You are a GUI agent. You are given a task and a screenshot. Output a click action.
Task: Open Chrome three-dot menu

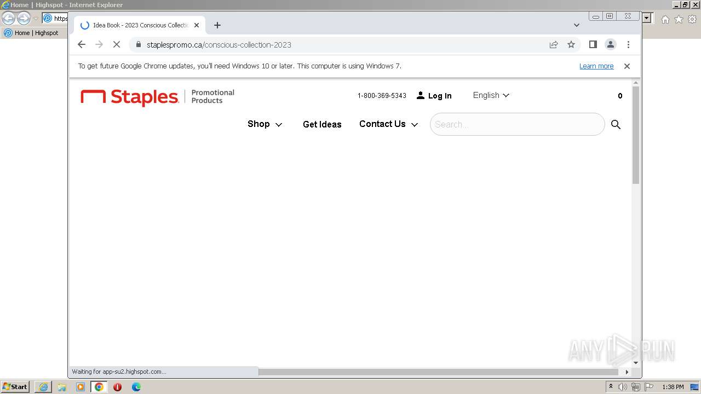tap(628, 44)
